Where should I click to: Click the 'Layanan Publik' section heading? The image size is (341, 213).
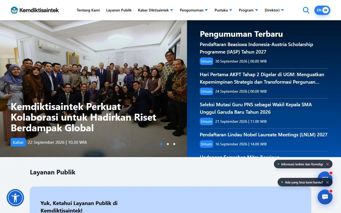[53, 172]
